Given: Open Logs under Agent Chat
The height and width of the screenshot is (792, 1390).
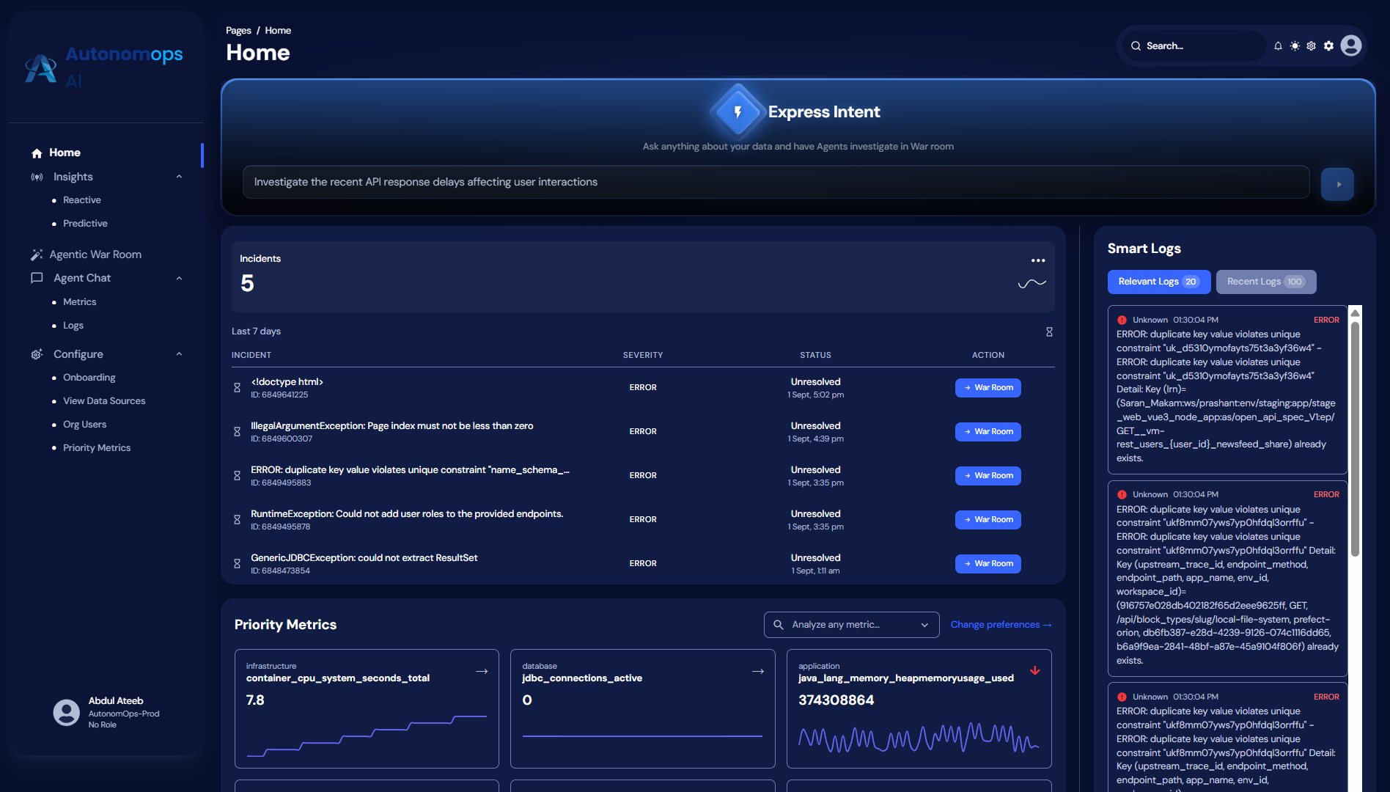Looking at the screenshot, I should tap(73, 326).
